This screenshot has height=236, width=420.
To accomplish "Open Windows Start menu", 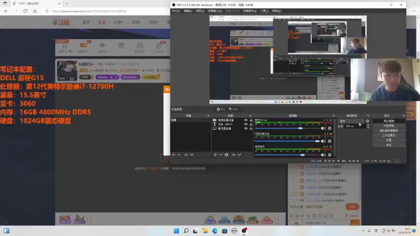I will (x=176, y=231).
